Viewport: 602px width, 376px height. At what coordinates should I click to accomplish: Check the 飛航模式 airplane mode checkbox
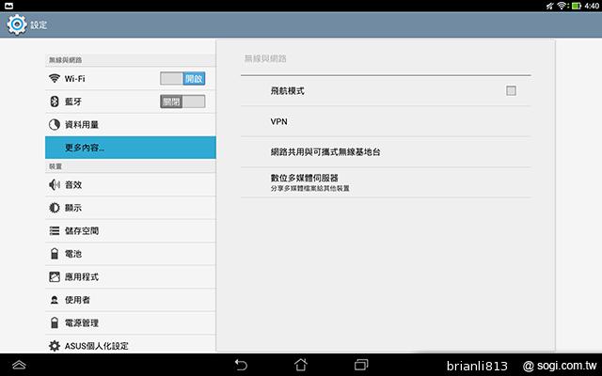[511, 90]
